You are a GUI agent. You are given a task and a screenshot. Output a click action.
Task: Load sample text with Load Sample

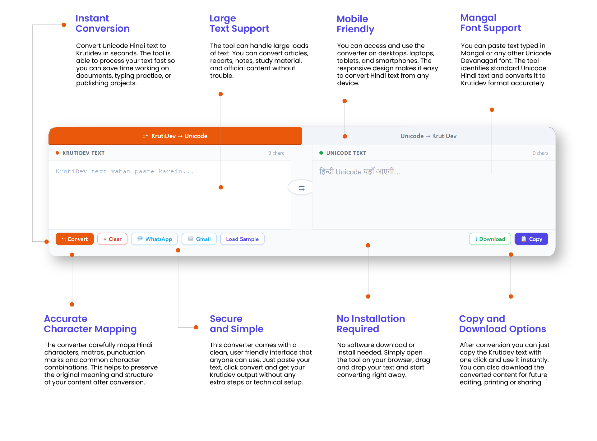243,239
